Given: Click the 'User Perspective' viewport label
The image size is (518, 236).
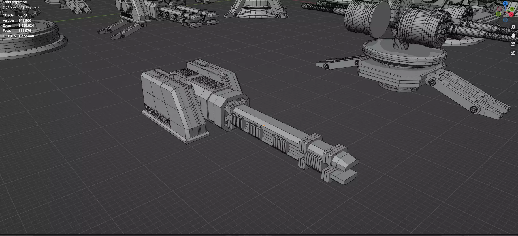Looking at the screenshot, I should (15, 2).
